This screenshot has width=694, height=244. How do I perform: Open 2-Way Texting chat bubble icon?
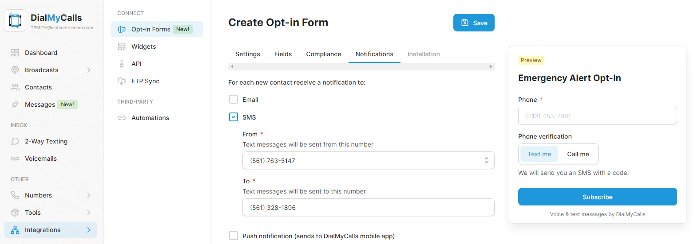pos(15,141)
